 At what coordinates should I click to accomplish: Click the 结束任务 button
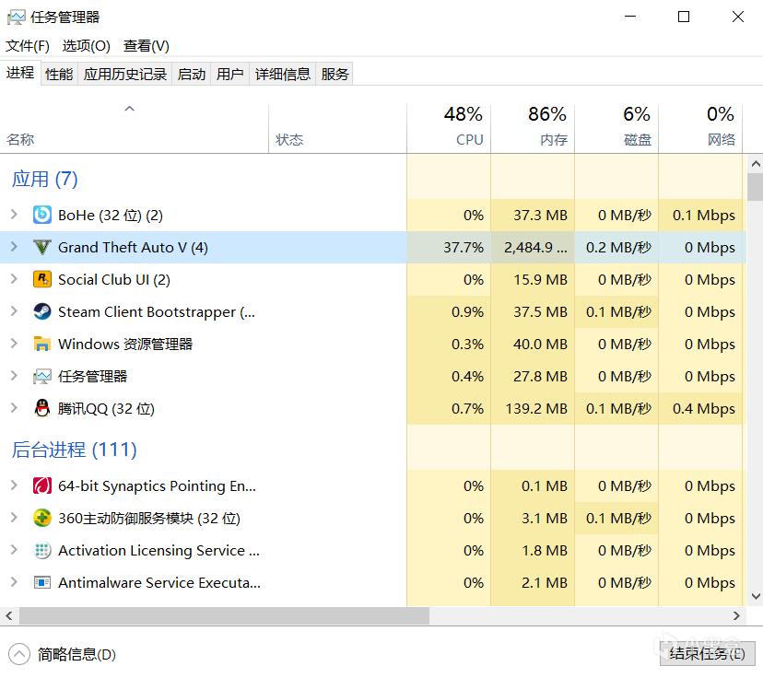707,653
